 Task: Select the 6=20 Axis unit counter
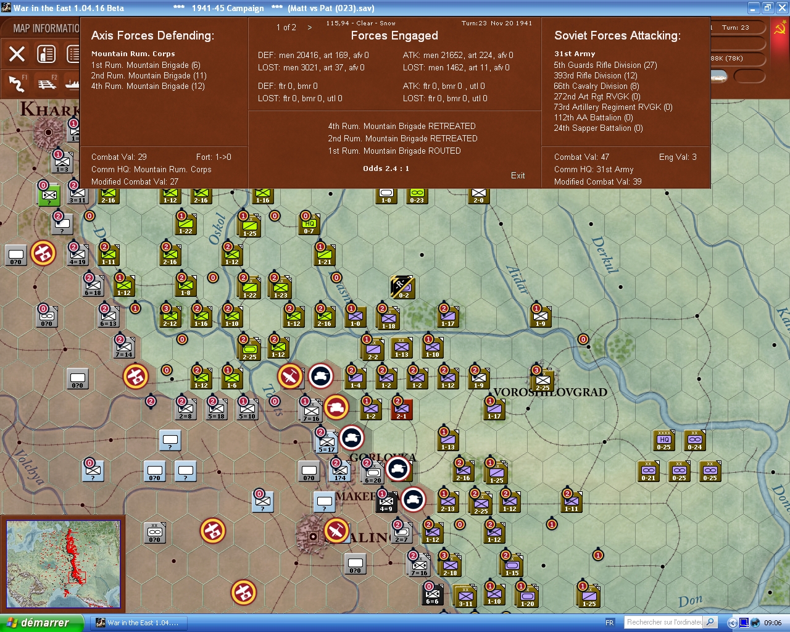pyautogui.click(x=373, y=473)
